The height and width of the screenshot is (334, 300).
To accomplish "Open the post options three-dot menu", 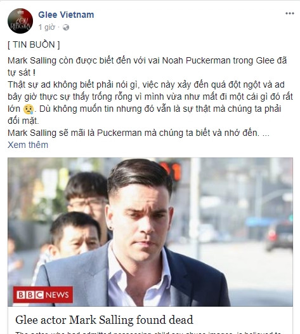I will coord(290,13).
